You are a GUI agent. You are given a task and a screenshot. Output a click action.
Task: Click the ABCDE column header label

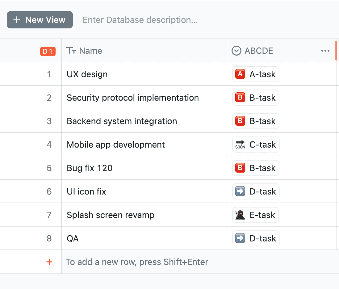point(259,51)
